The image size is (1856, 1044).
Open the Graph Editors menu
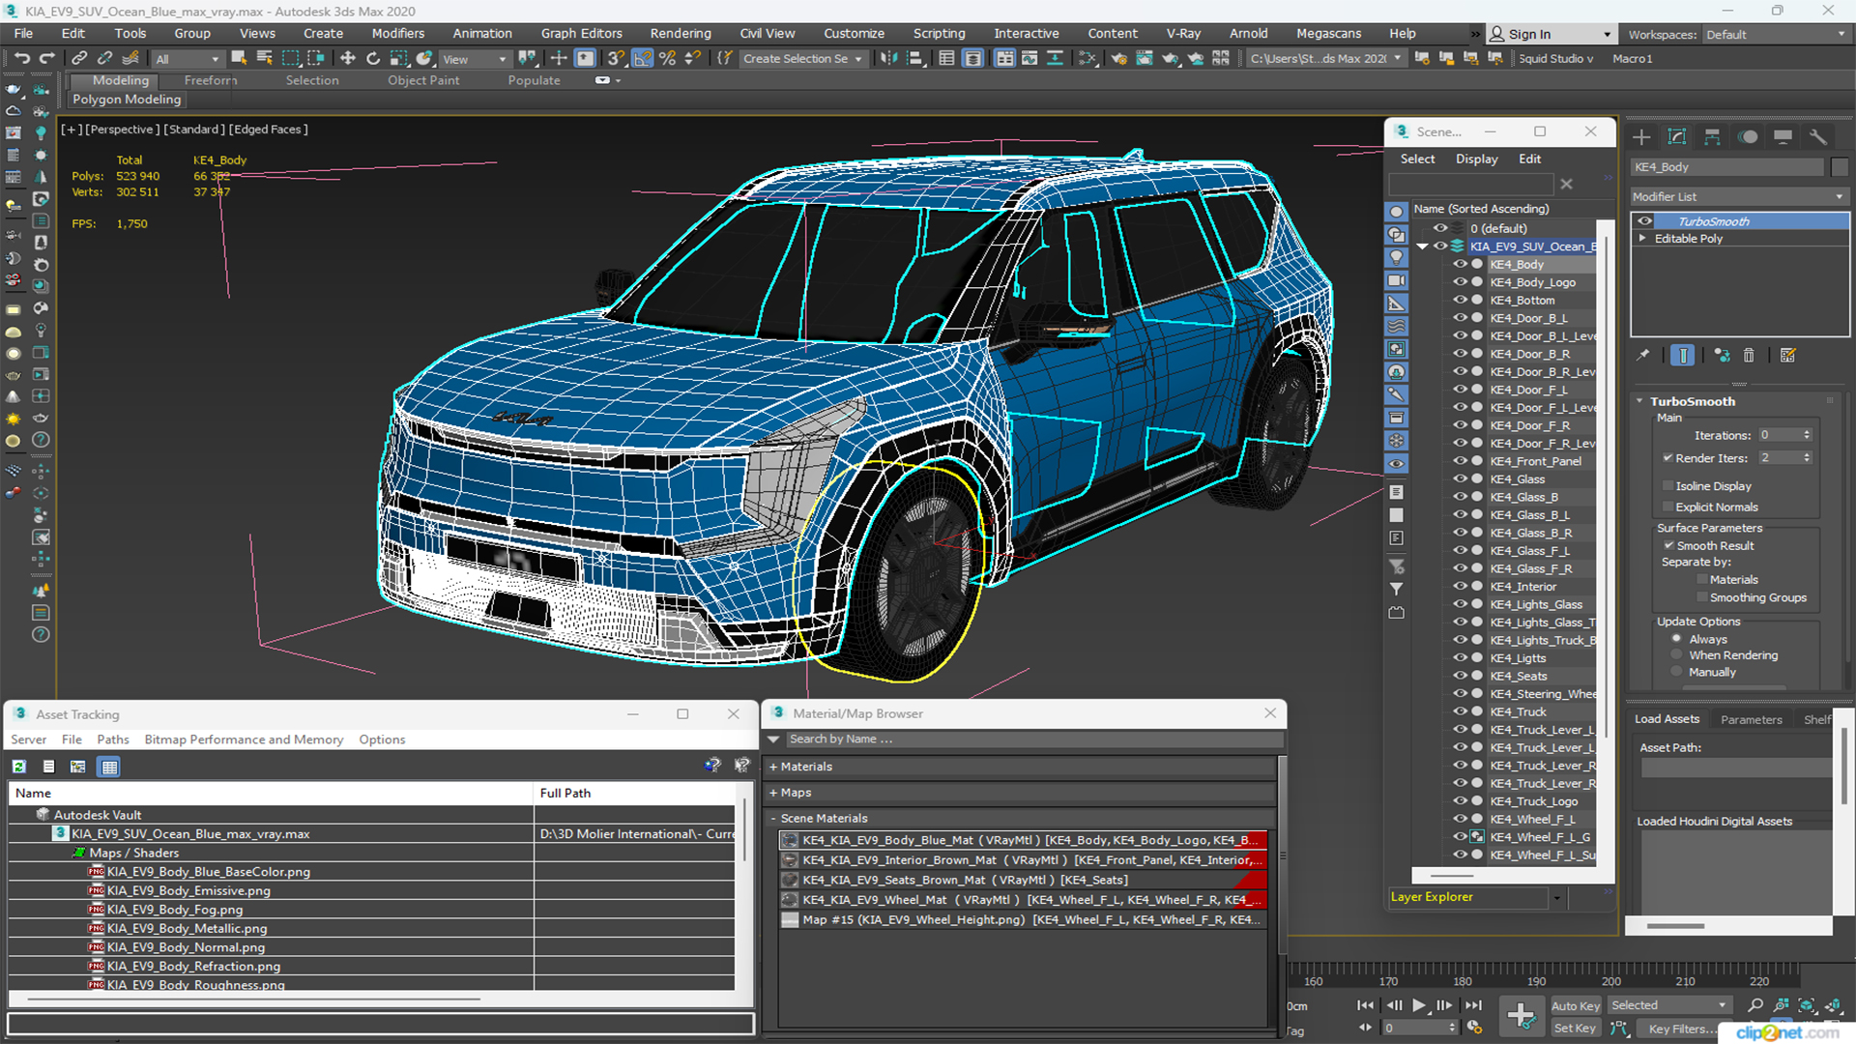point(582,33)
